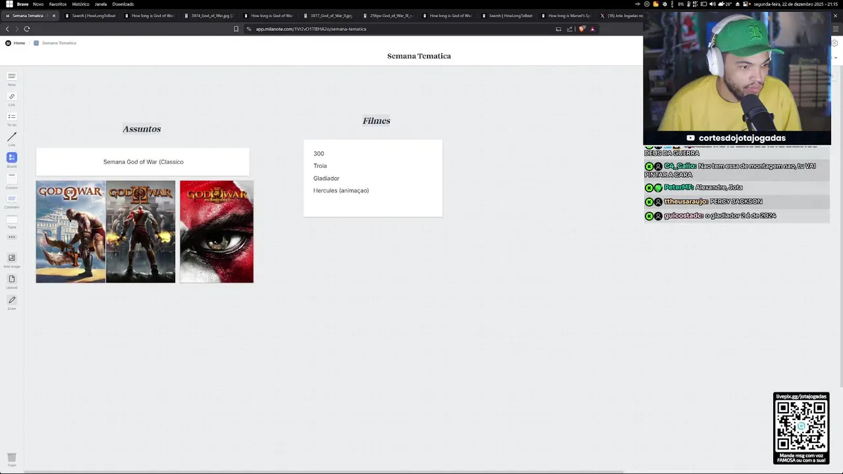Open the Favoritos menu

pyautogui.click(x=58, y=4)
